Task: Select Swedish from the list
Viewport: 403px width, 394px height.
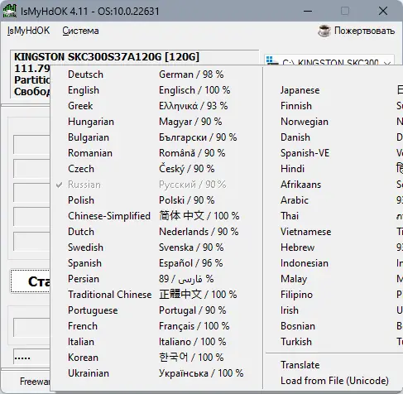Action: [x=156, y=247]
